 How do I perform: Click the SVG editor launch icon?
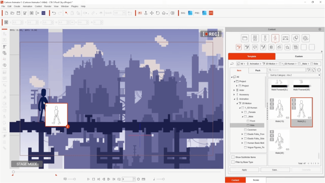pyautogui.click(x=190, y=13)
